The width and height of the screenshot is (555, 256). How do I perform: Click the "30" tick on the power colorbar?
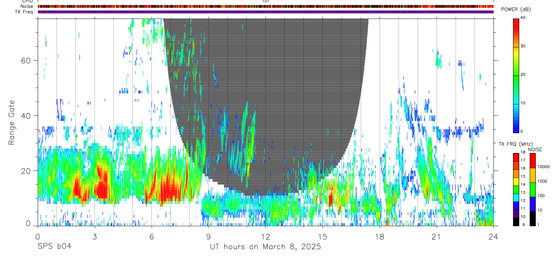523,46
